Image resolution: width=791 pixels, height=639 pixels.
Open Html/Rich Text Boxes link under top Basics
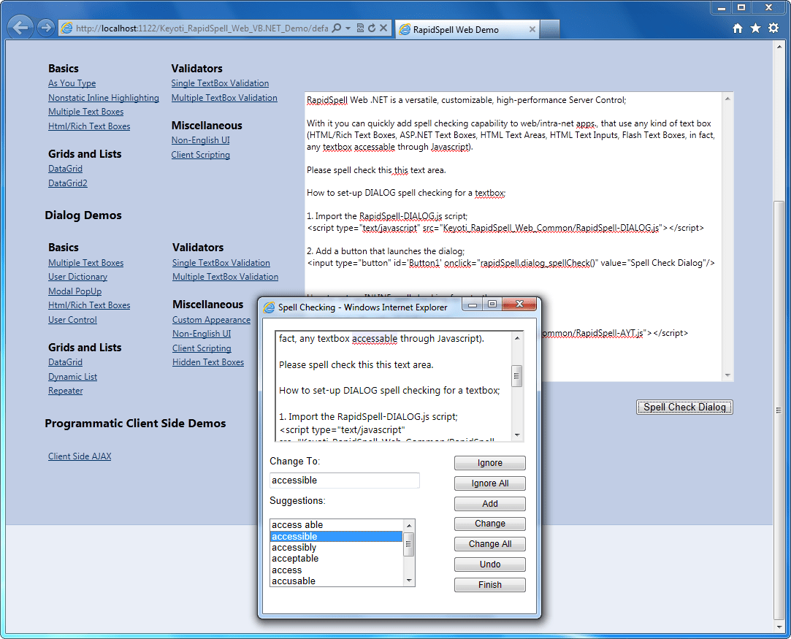coord(89,126)
